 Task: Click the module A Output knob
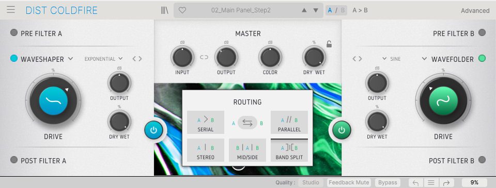click(x=119, y=83)
